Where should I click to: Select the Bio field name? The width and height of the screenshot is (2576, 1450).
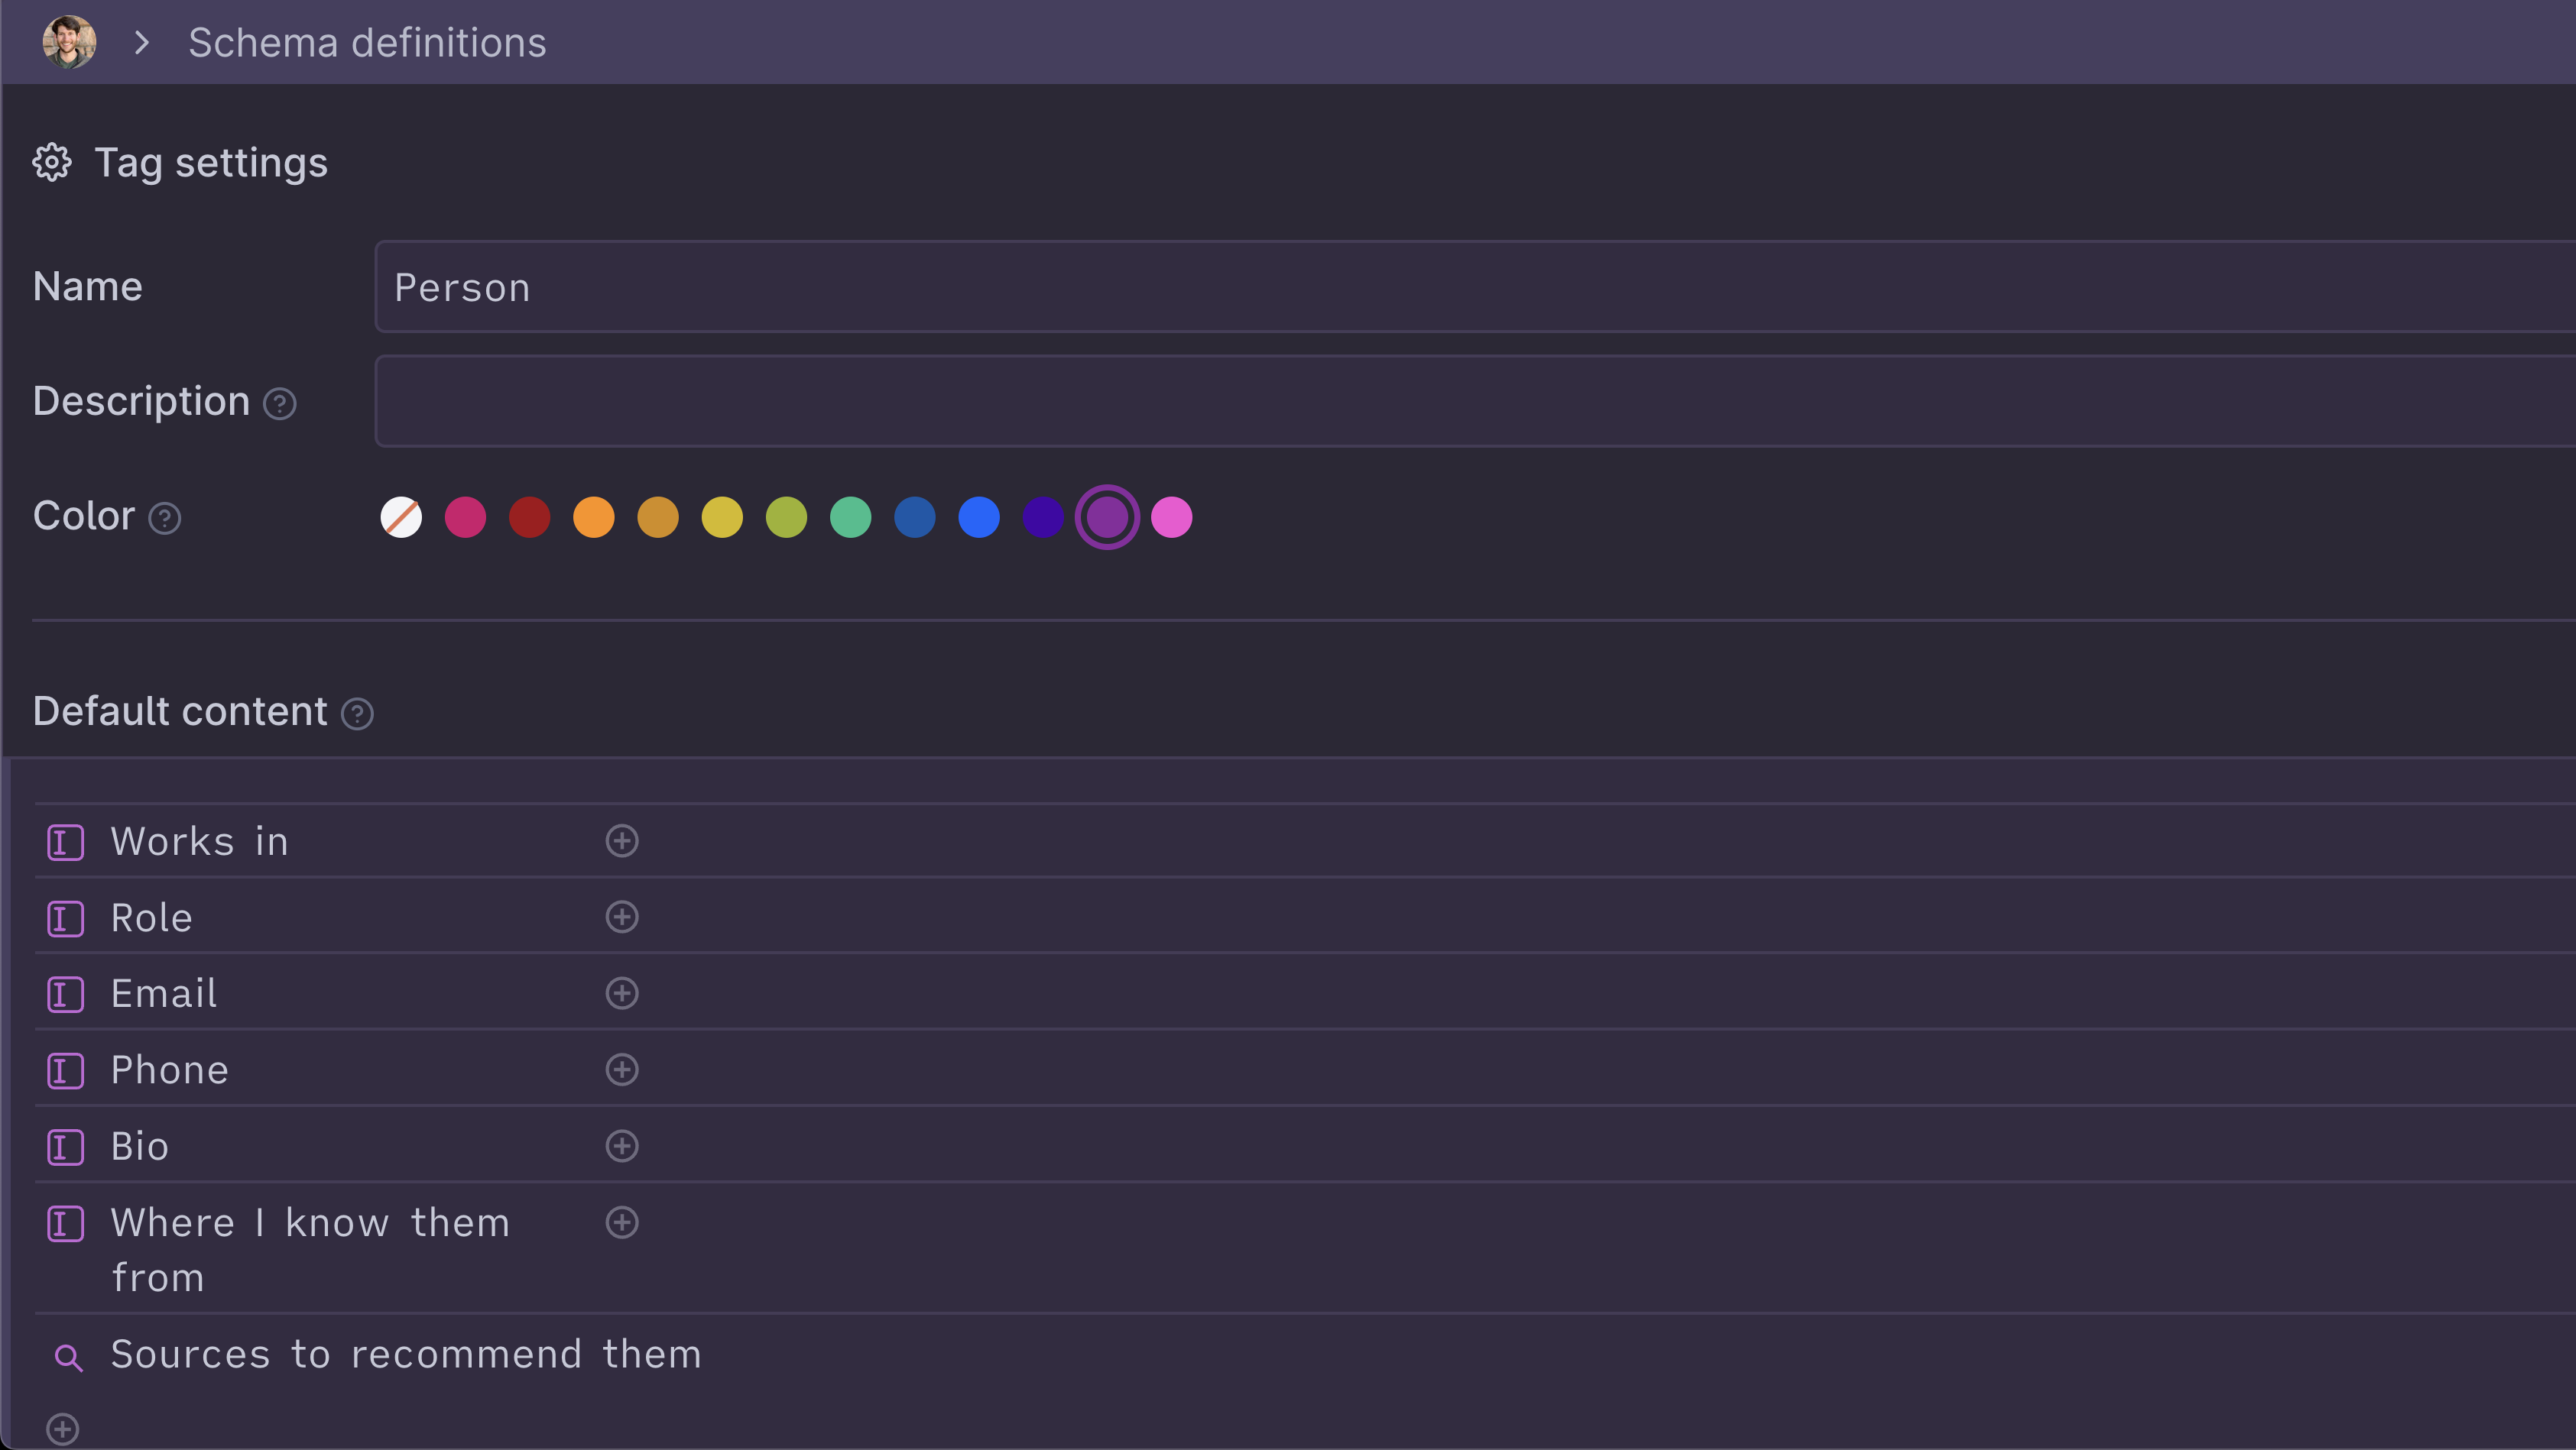coord(139,1146)
